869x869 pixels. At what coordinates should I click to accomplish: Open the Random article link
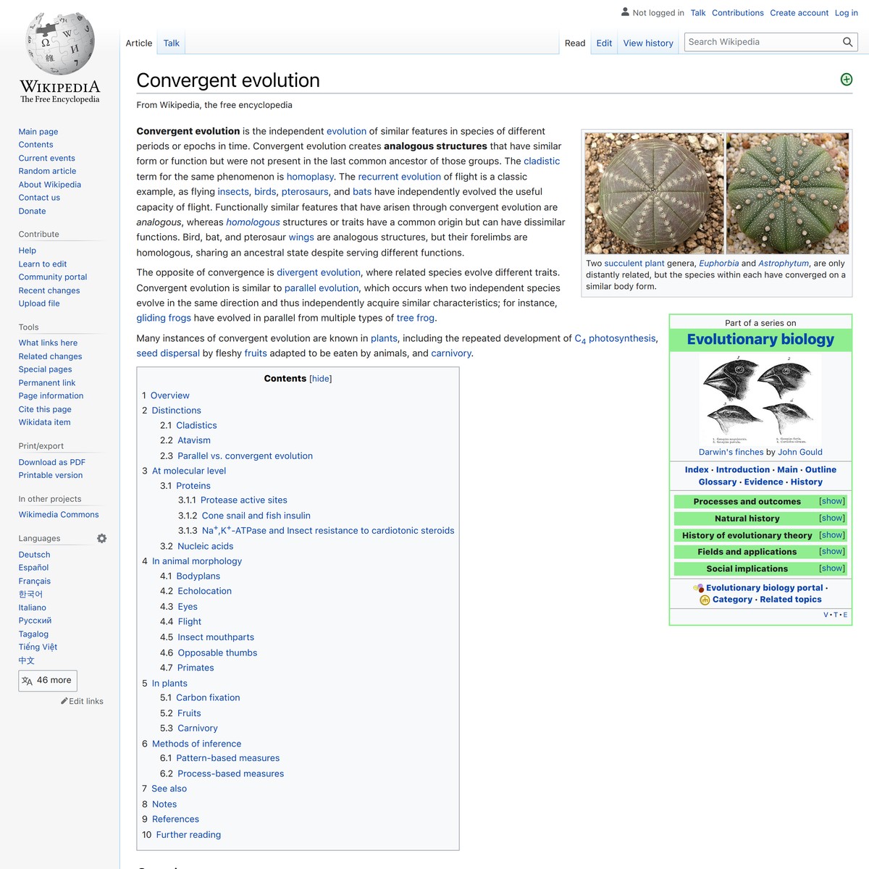coord(47,171)
